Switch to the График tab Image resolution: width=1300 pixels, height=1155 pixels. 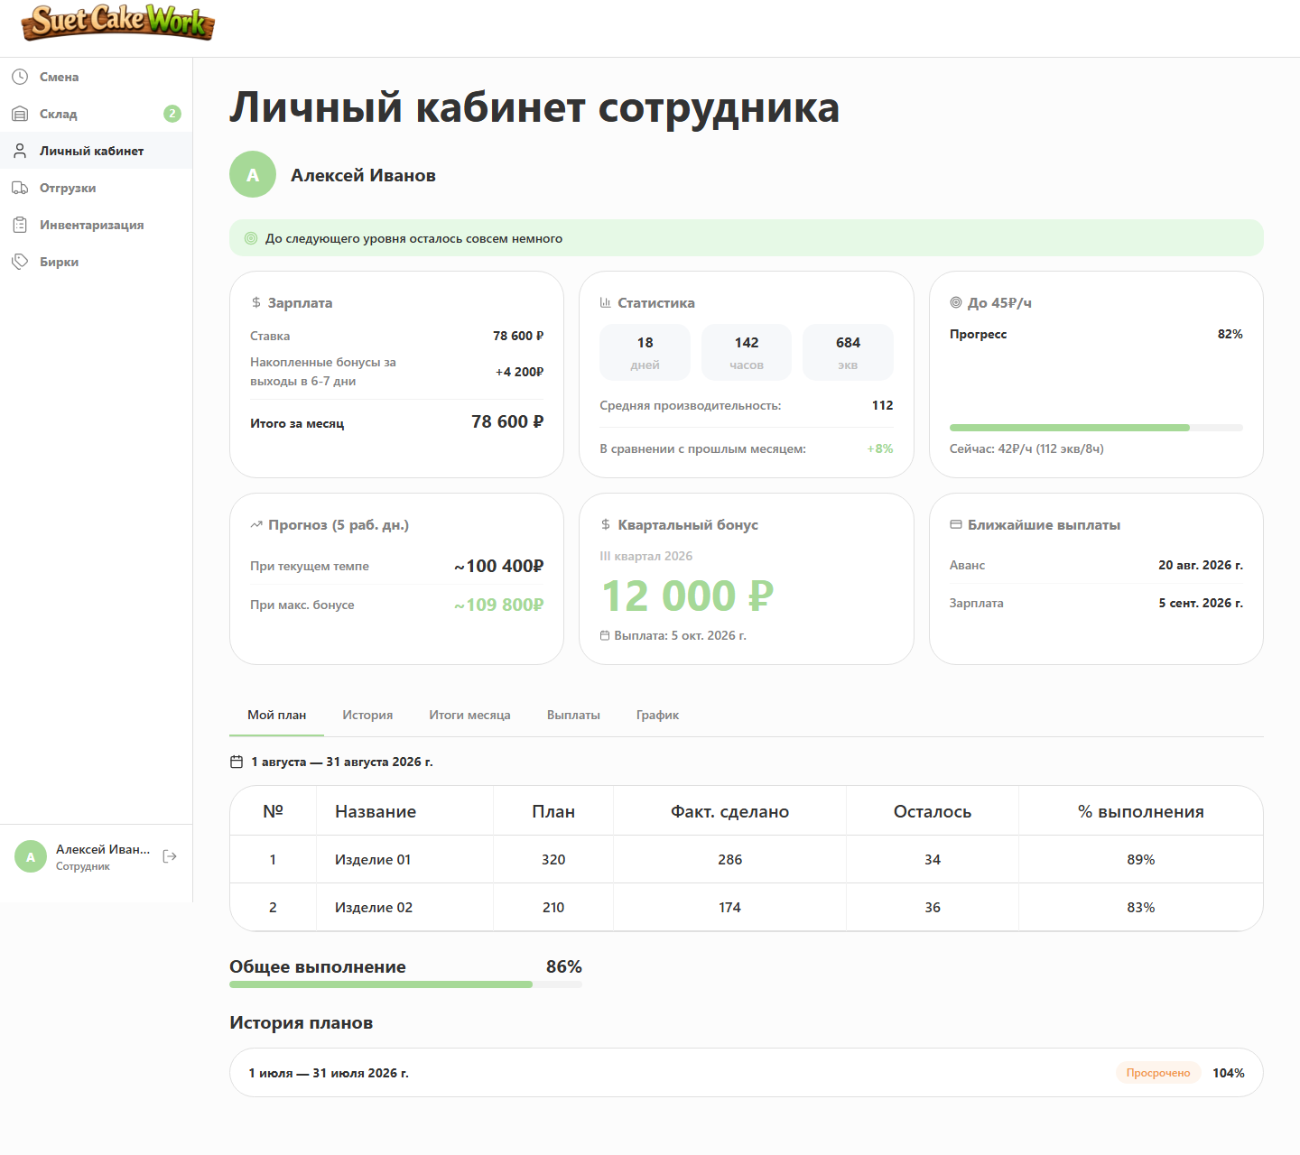tap(657, 715)
